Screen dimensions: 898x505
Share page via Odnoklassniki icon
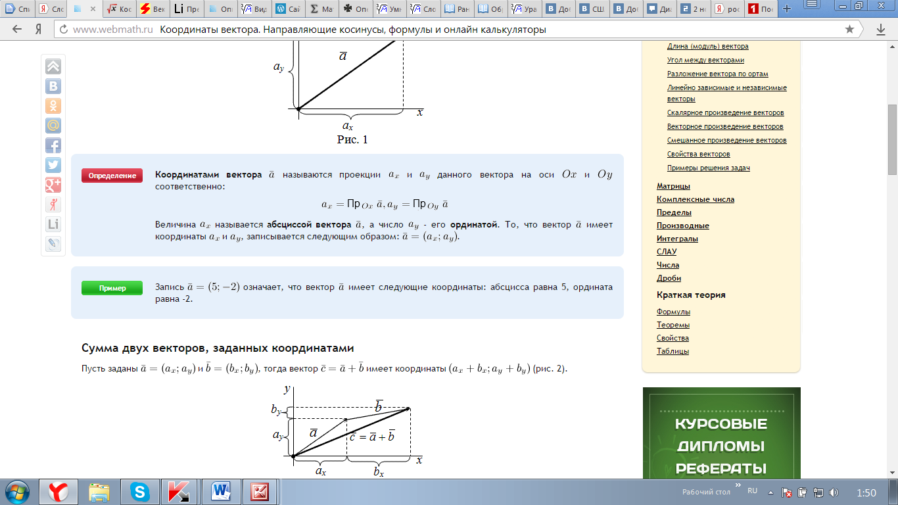pyautogui.click(x=53, y=106)
